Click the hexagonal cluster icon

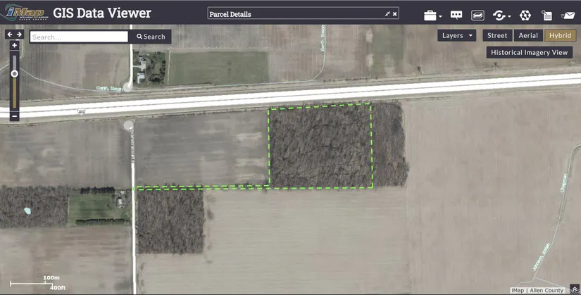[525, 15]
